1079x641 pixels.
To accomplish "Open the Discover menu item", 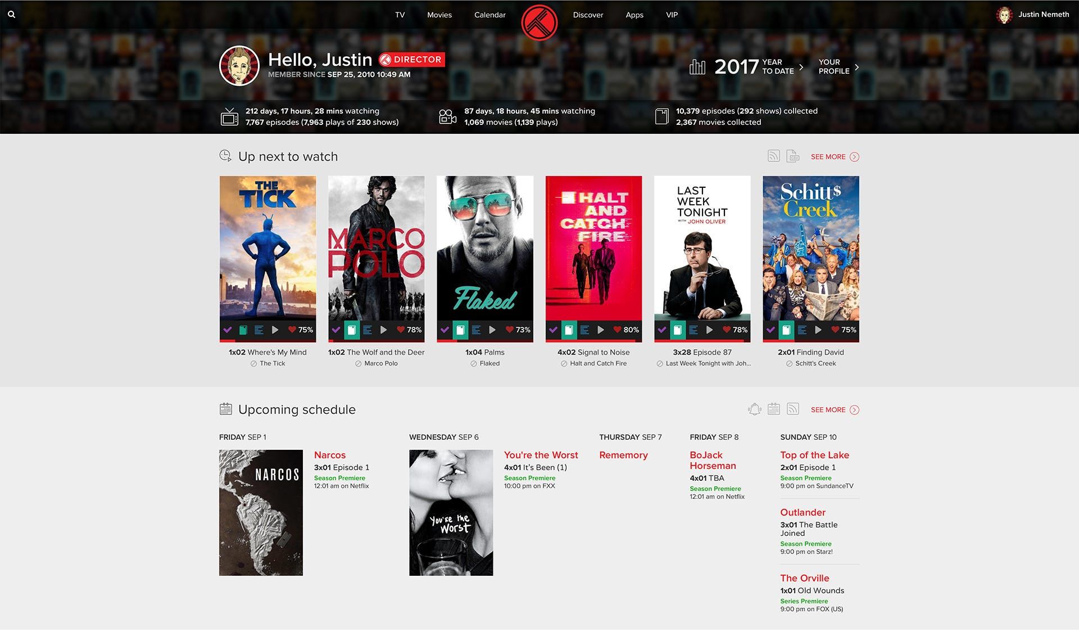I will coord(588,15).
